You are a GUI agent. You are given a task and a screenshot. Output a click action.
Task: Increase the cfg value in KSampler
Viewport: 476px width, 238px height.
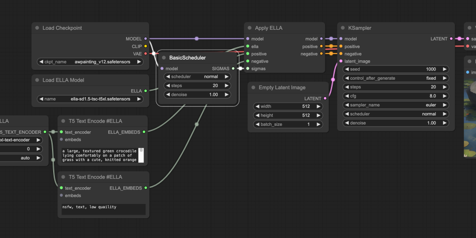[445, 96]
